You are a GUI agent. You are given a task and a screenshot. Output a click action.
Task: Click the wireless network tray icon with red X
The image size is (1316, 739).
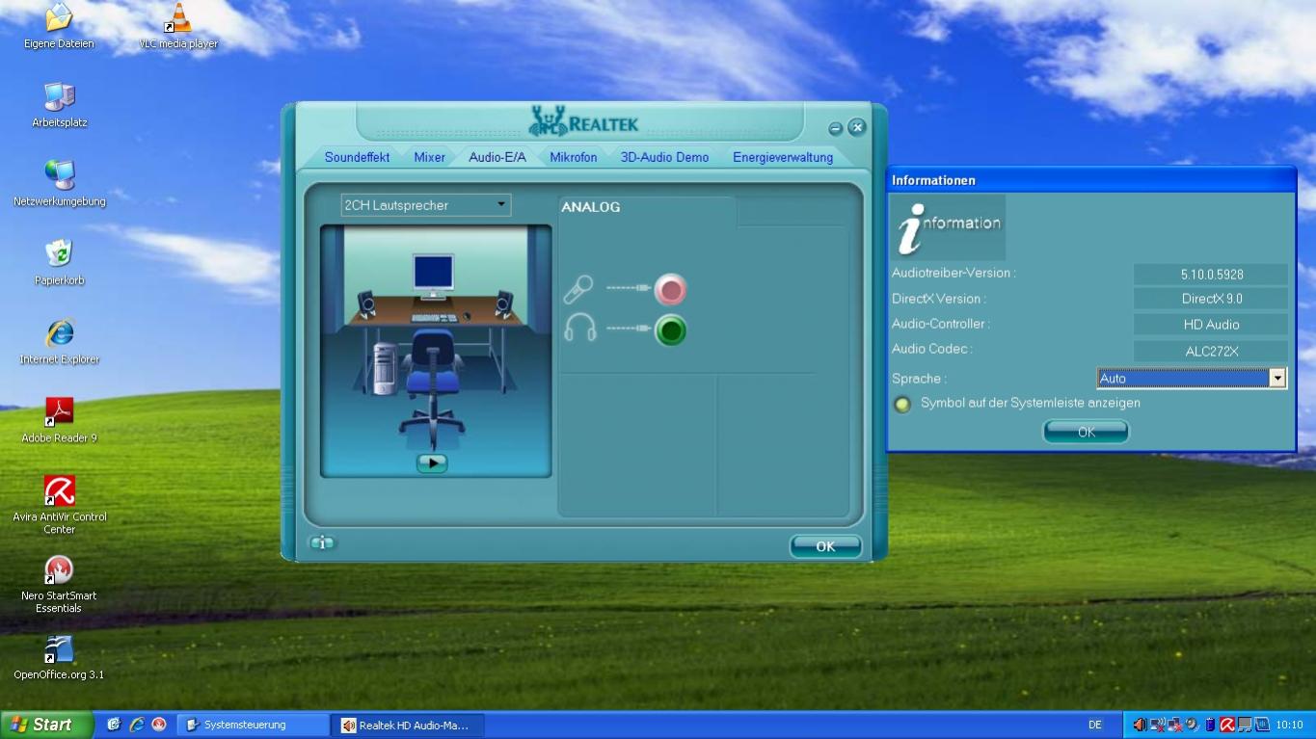[1157, 725]
